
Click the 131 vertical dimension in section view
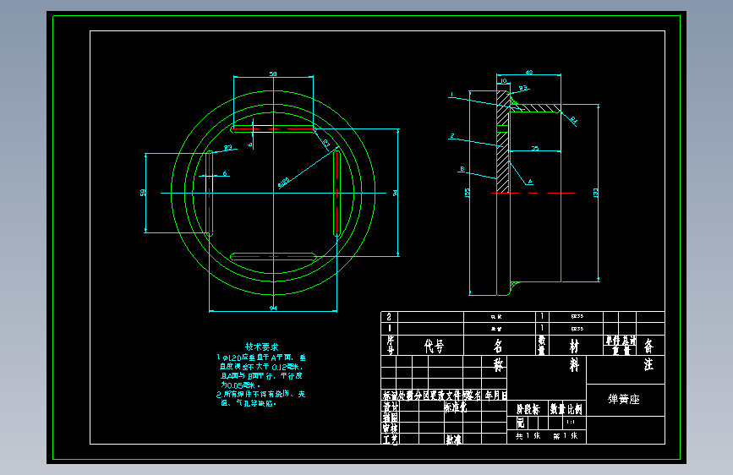pyautogui.click(x=595, y=193)
